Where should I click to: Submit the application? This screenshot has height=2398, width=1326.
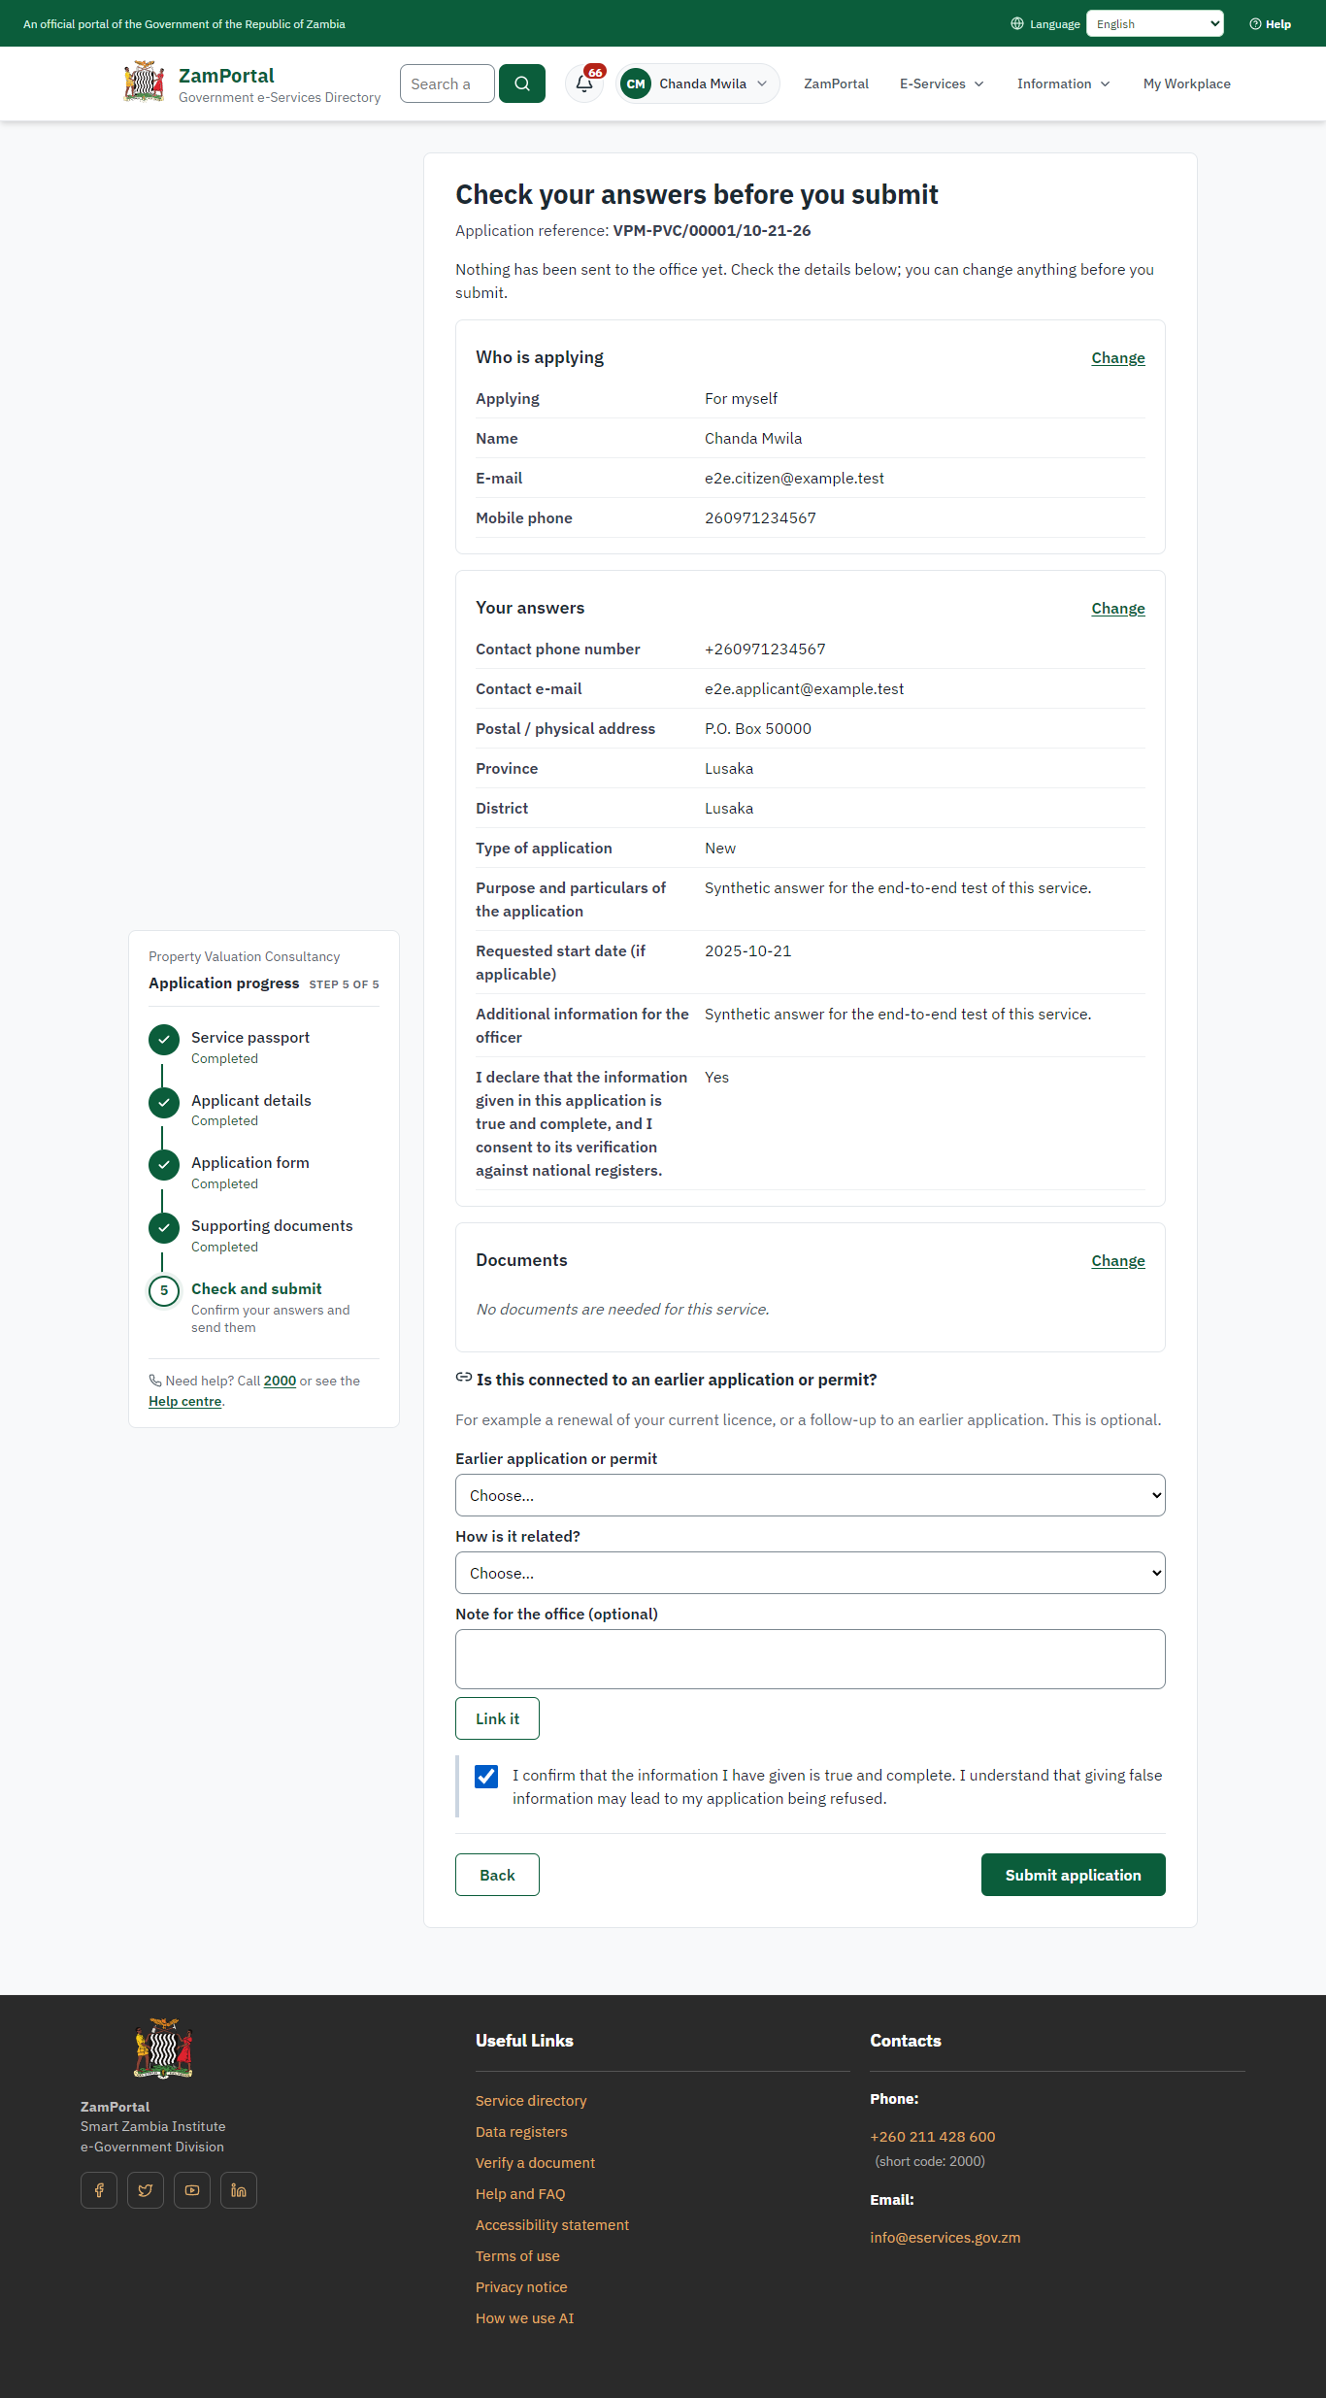[x=1074, y=1875]
